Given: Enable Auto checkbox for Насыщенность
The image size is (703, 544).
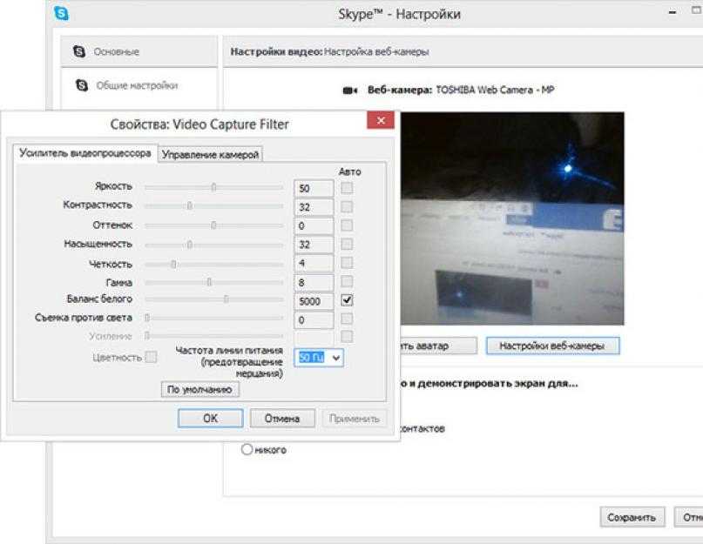Looking at the screenshot, I should 347,244.
